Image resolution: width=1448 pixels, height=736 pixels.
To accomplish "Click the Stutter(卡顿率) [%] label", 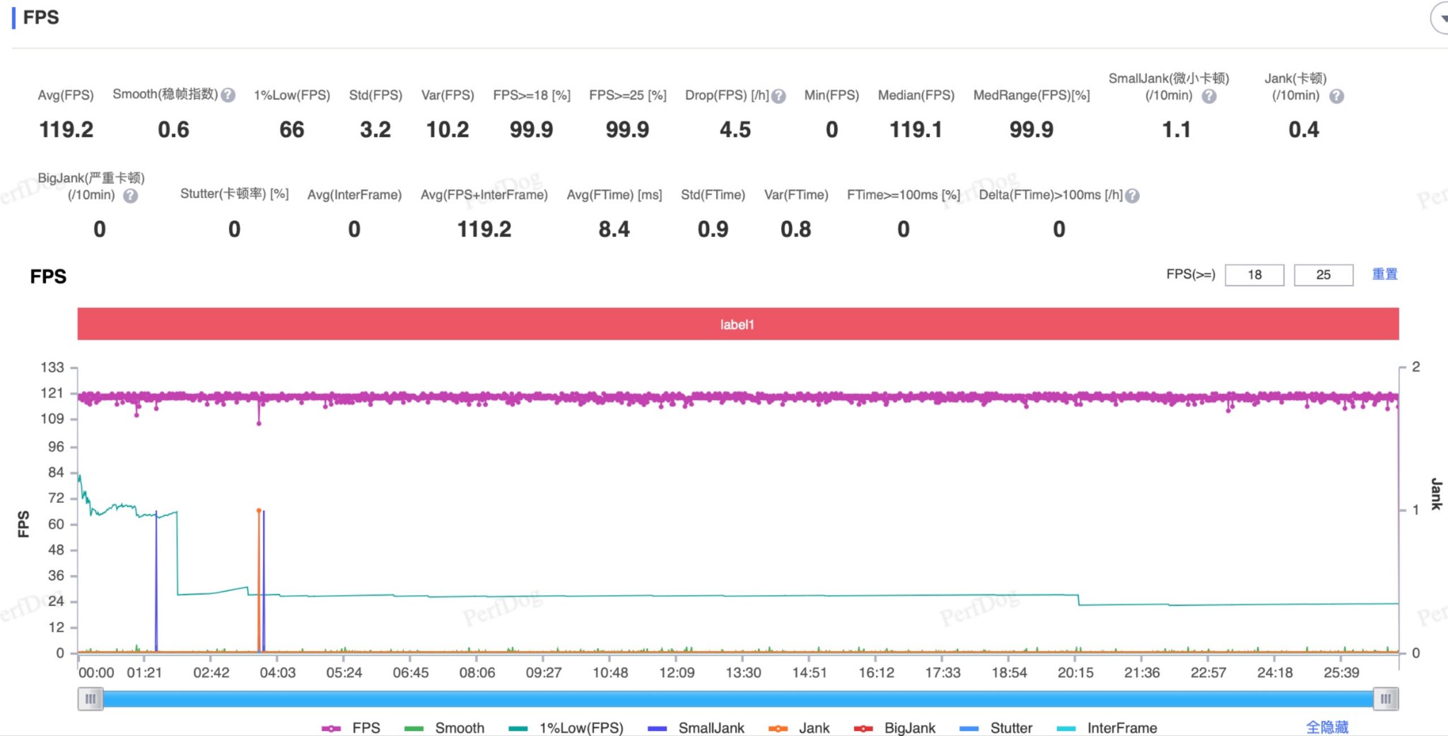I will (234, 194).
